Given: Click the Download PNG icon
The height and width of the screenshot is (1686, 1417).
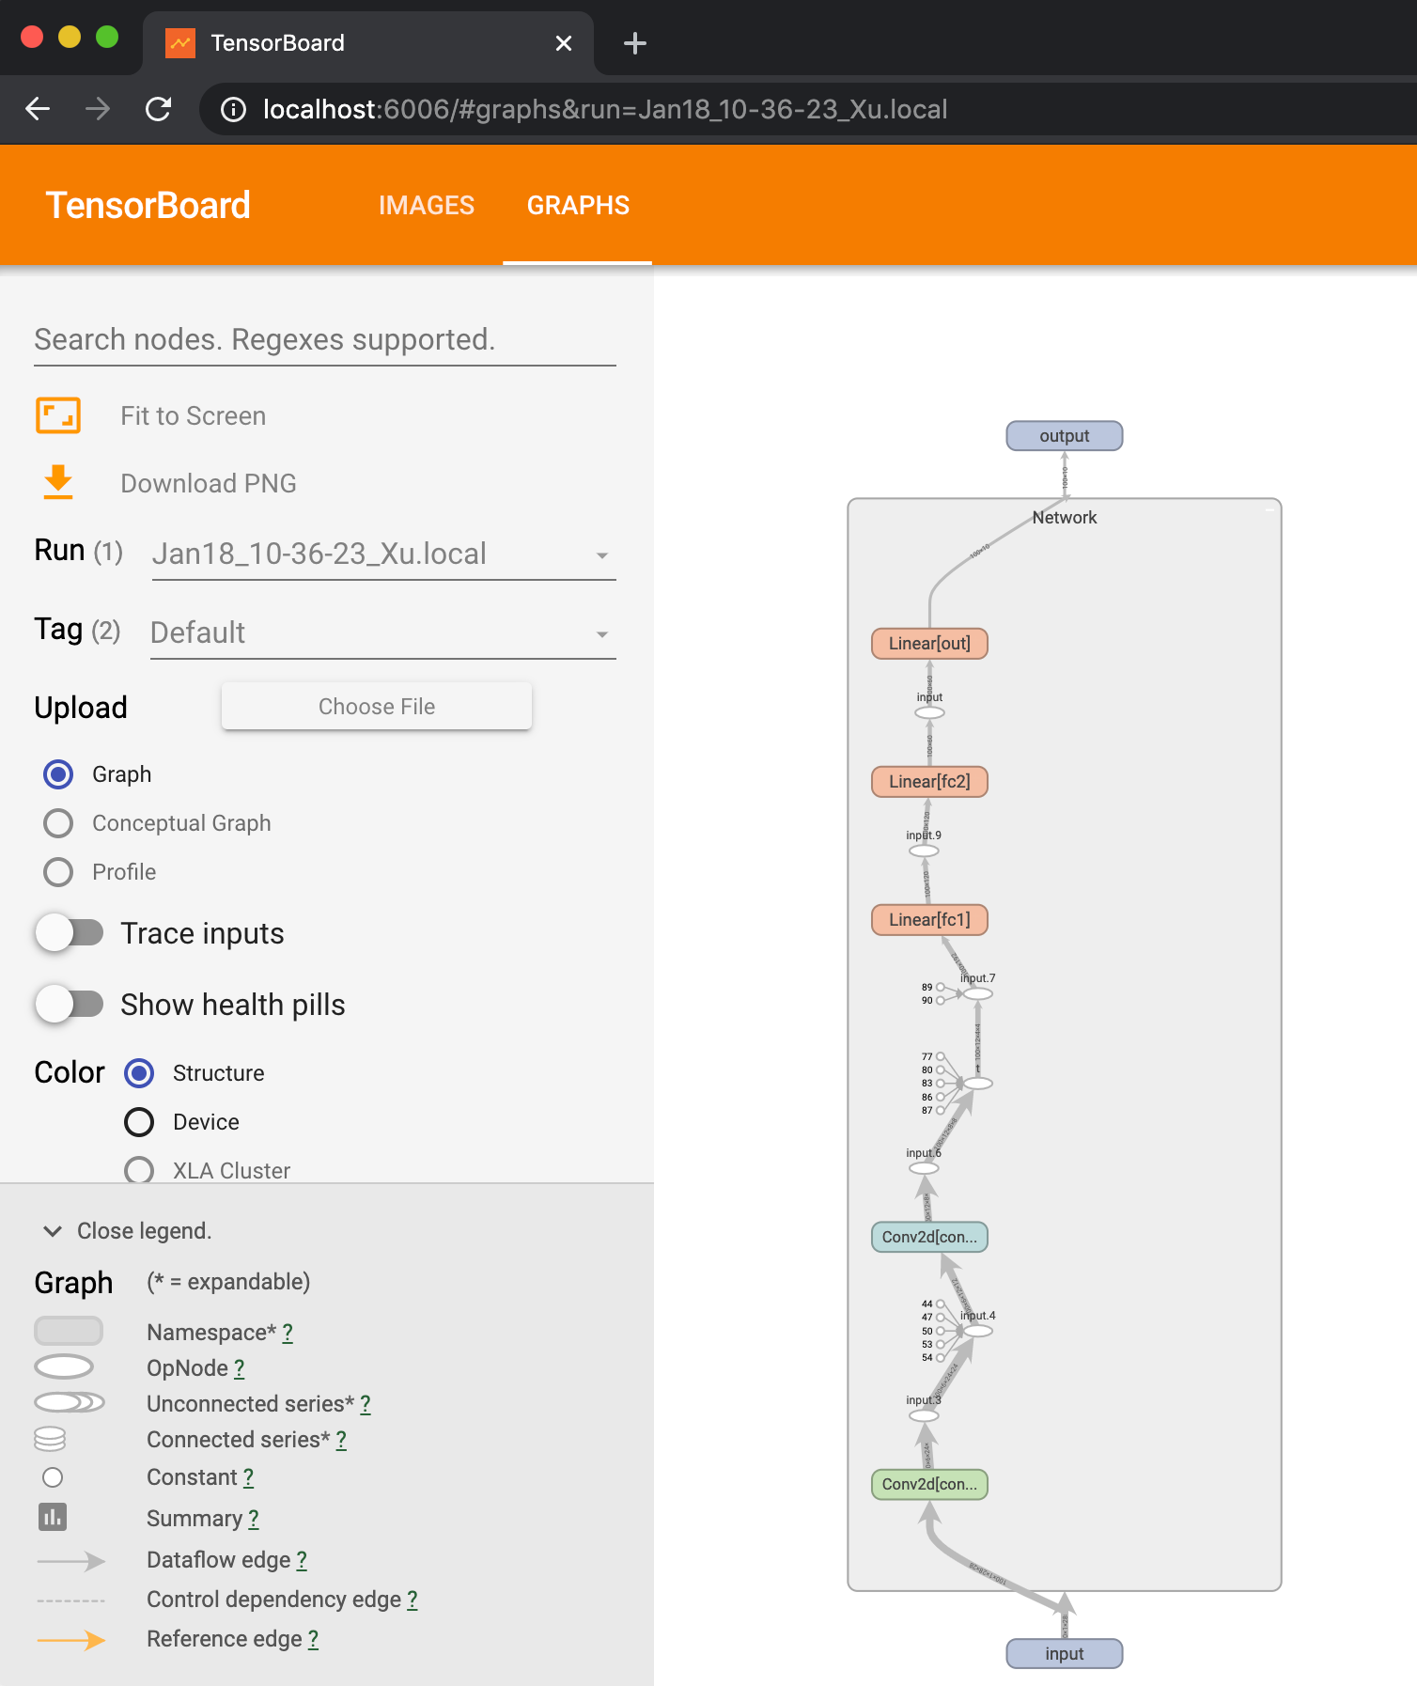Looking at the screenshot, I should point(58,482).
